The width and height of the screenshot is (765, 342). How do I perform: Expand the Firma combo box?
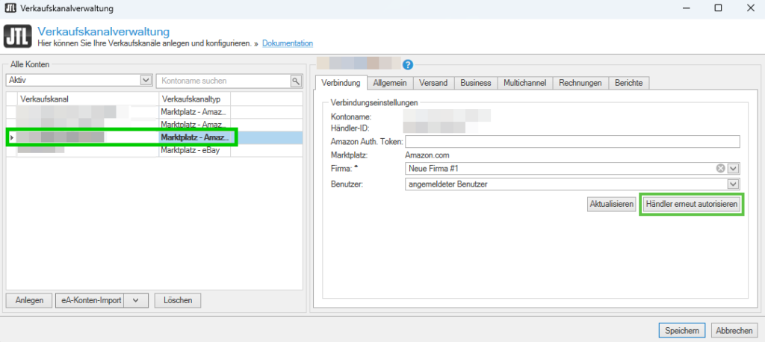(x=734, y=168)
